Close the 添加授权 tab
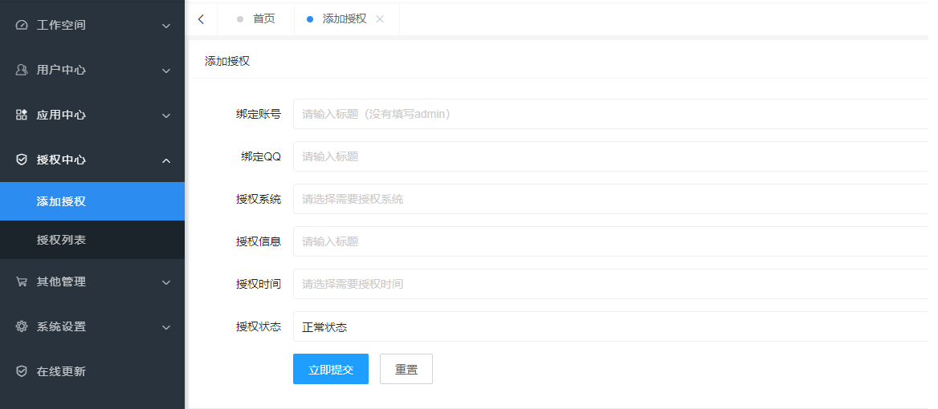Viewport: 938px width, 409px height. (x=380, y=19)
